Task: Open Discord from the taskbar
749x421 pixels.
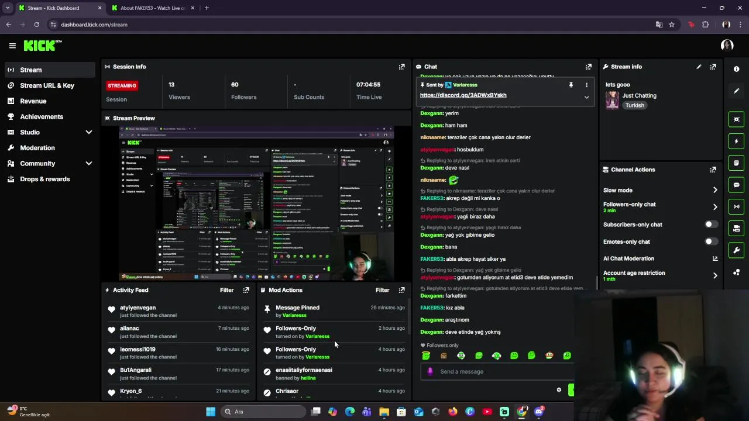Action: (x=539, y=412)
